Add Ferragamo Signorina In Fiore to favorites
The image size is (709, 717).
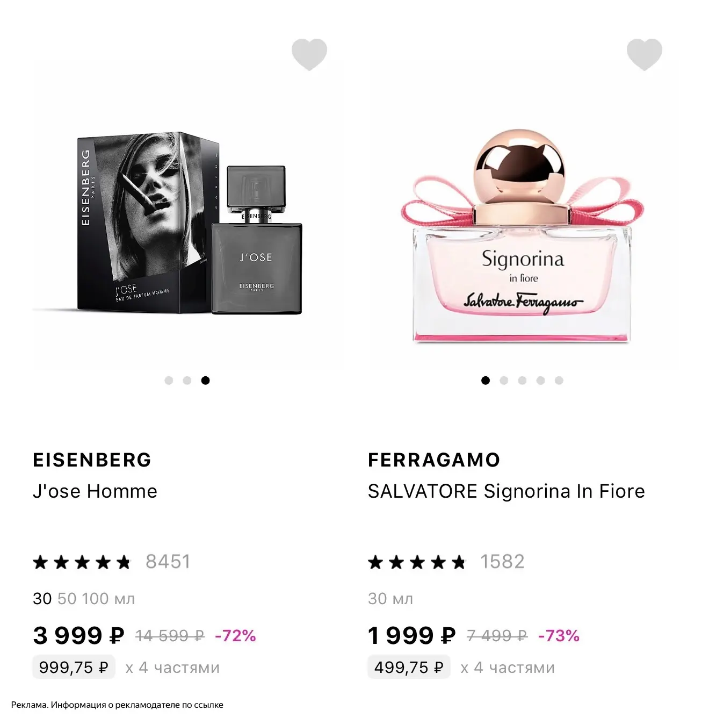tap(645, 54)
